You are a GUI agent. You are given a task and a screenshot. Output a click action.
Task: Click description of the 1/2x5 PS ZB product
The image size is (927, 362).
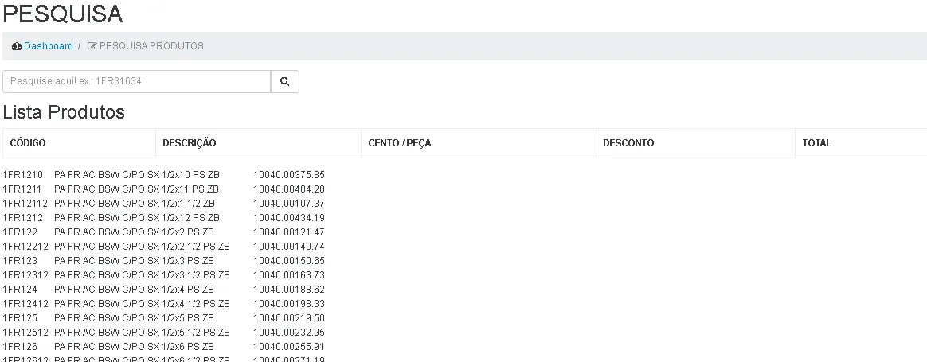134,318
